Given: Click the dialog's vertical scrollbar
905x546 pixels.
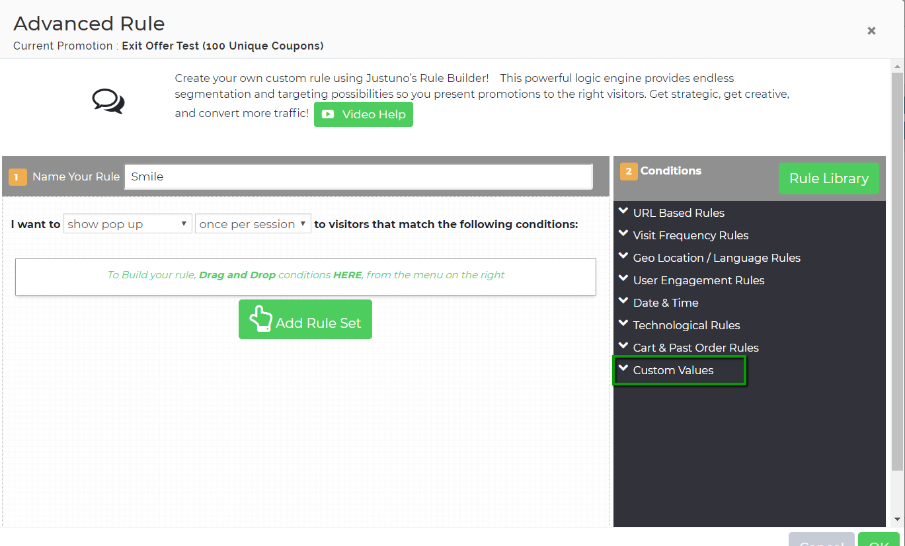Looking at the screenshot, I should pyautogui.click(x=897, y=264).
